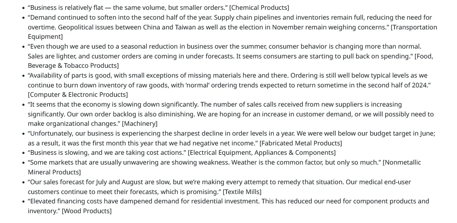The width and height of the screenshot is (457, 223).
Task: Click the bullet before 'Availability of parts is good'
Action: click(x=24, y=76)
